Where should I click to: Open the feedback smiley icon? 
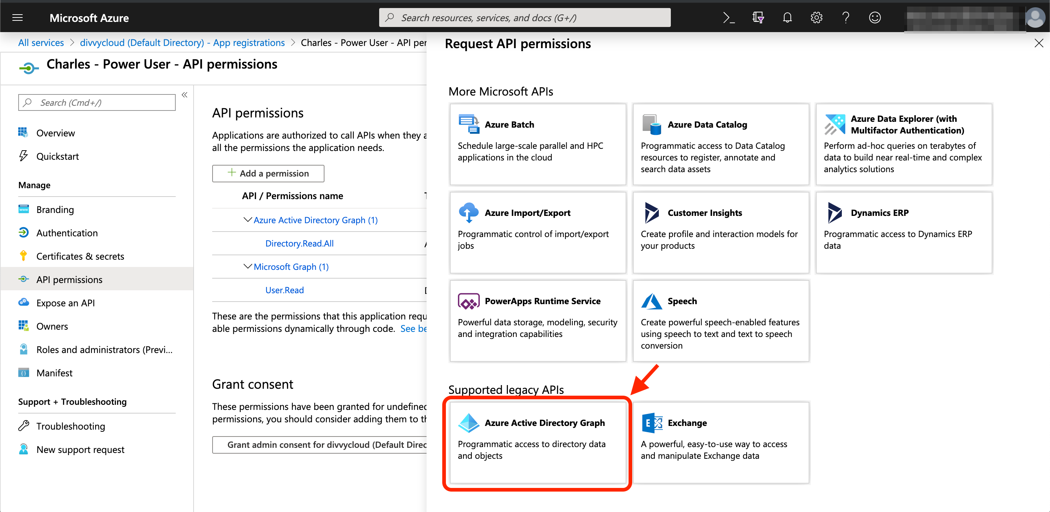pyautogui.click(x=875, y=18)
